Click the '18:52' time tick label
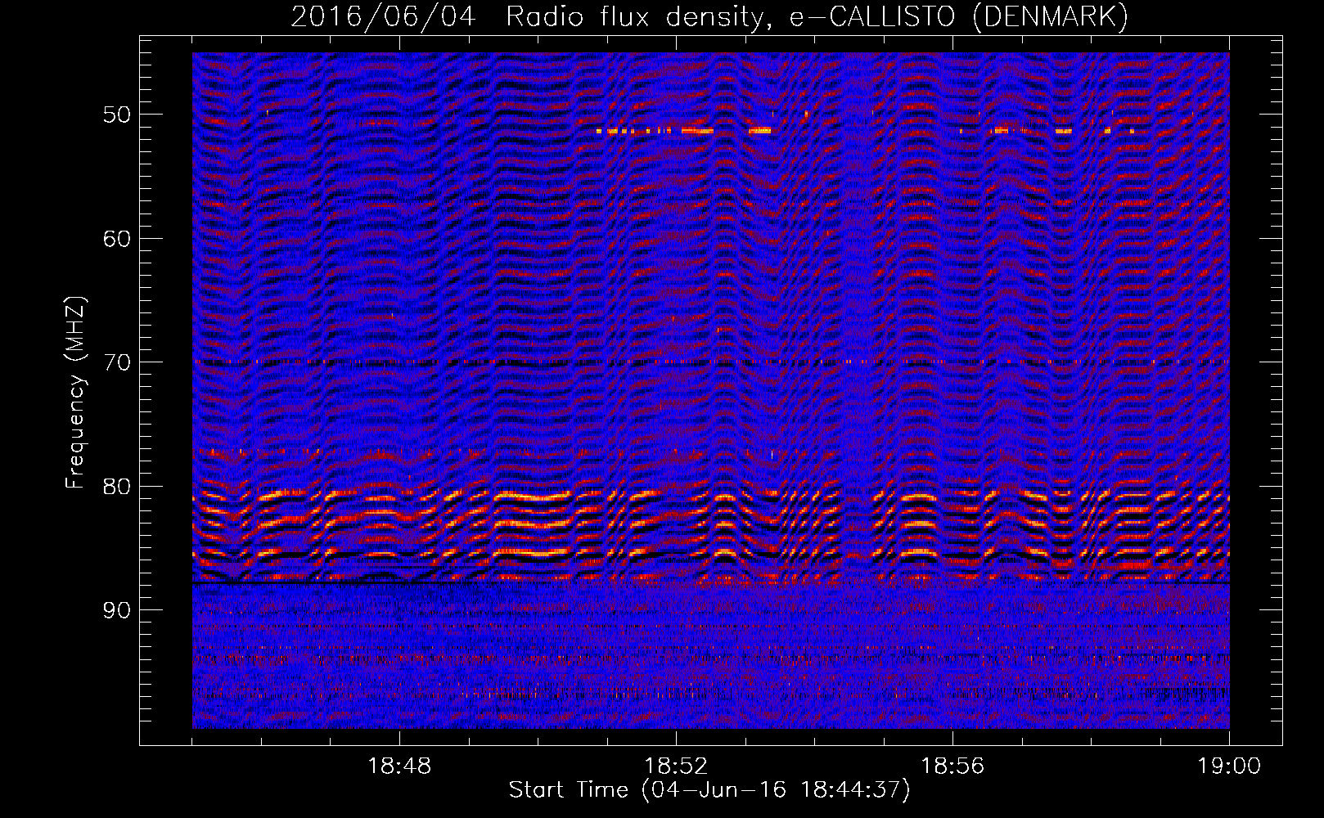 [676, 766]
